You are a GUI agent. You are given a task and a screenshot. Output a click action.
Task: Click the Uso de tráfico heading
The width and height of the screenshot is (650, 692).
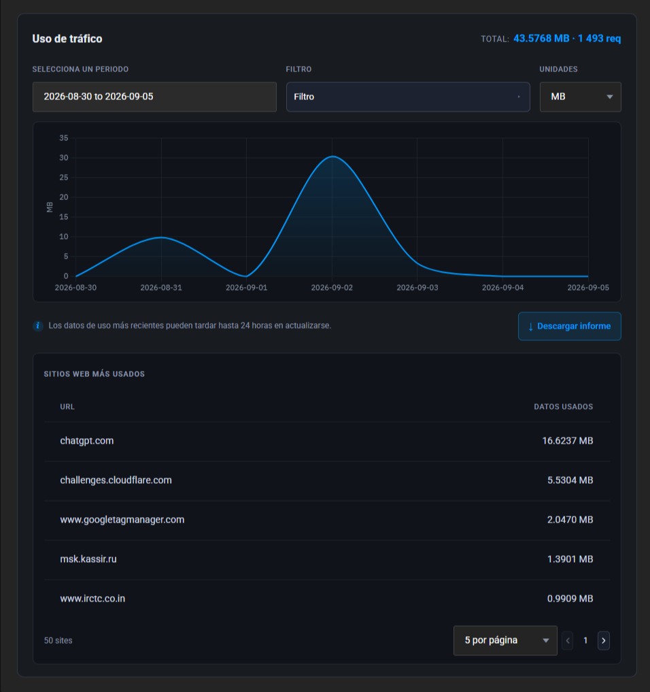click(x=67, y=39)
